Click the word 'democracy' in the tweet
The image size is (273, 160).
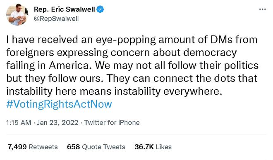[x=210, y=53]
